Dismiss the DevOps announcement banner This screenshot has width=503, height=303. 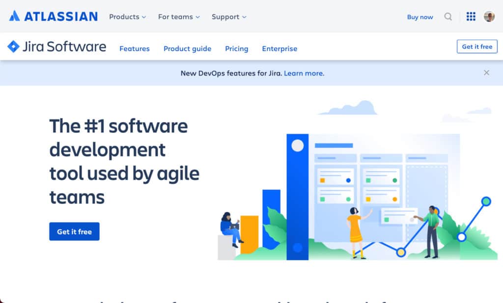tap(486, 73)
